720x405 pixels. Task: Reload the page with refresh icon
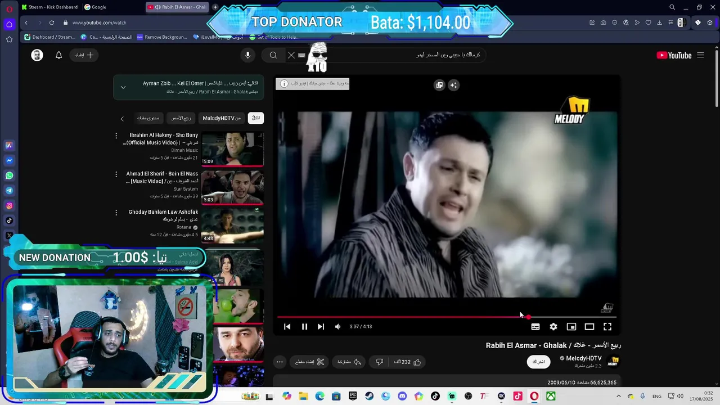point(52,22)
